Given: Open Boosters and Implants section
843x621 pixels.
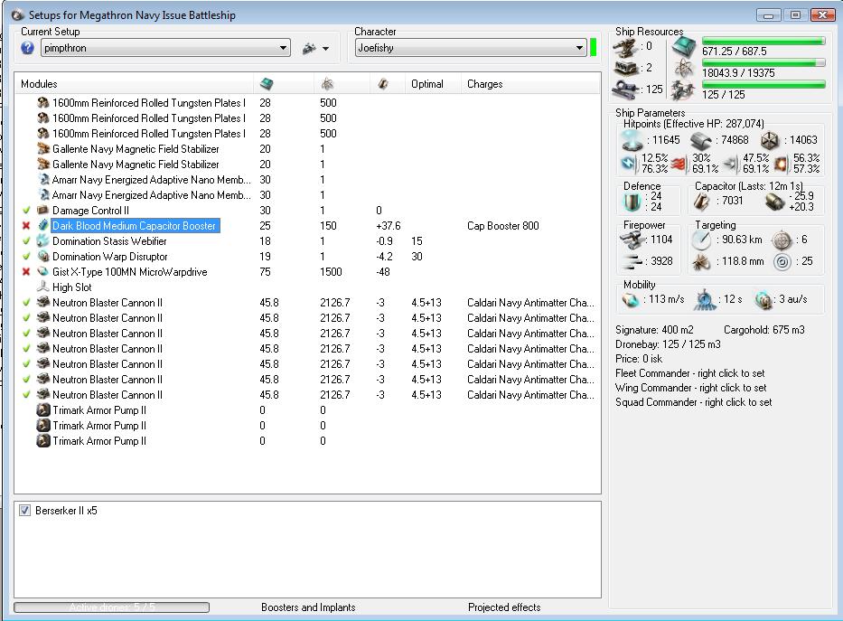Looking at the screenshot, I should tap(308, 607).
